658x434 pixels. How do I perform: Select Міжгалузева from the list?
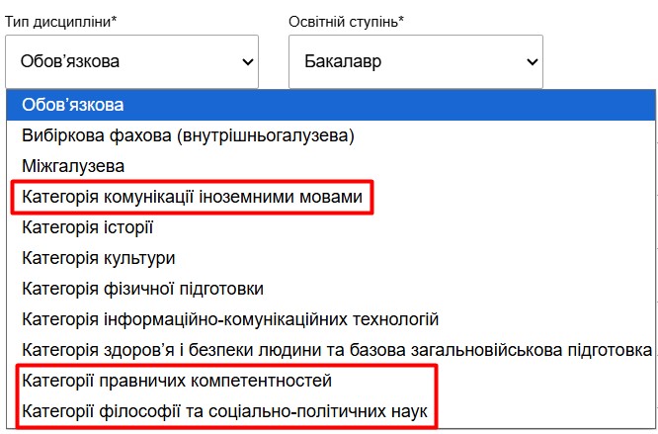72,166
